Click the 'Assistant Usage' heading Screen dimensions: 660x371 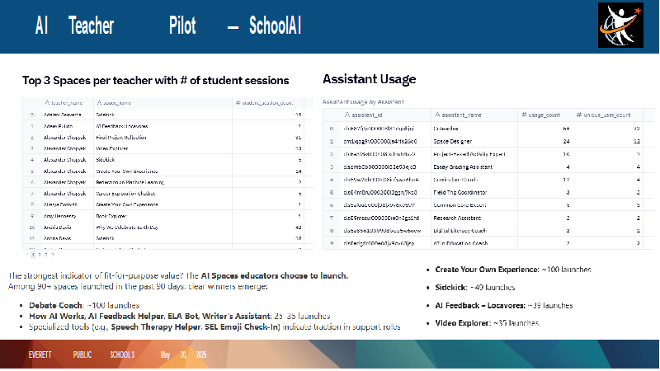point(369,79)
